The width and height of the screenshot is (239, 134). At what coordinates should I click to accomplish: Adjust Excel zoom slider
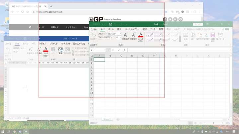(x=213, y=123)
